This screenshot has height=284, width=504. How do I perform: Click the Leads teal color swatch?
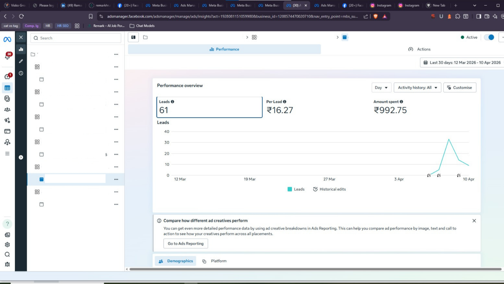click(x=290, y=189)
